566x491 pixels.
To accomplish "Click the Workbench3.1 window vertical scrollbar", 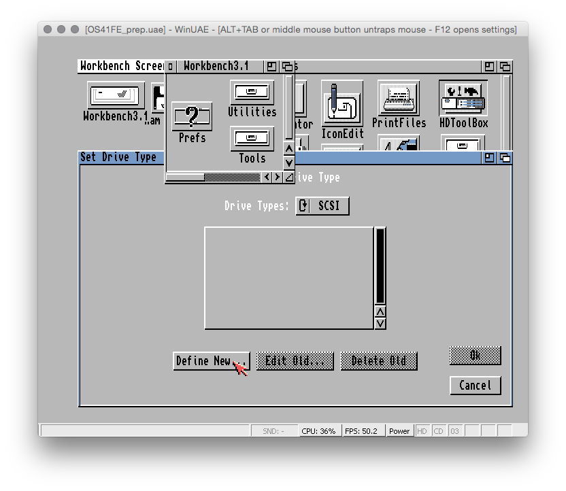I will [288, 107].
